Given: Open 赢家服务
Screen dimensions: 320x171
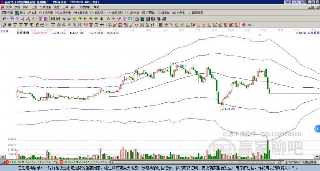Looking at the screenshot, I should coord(196,12).
